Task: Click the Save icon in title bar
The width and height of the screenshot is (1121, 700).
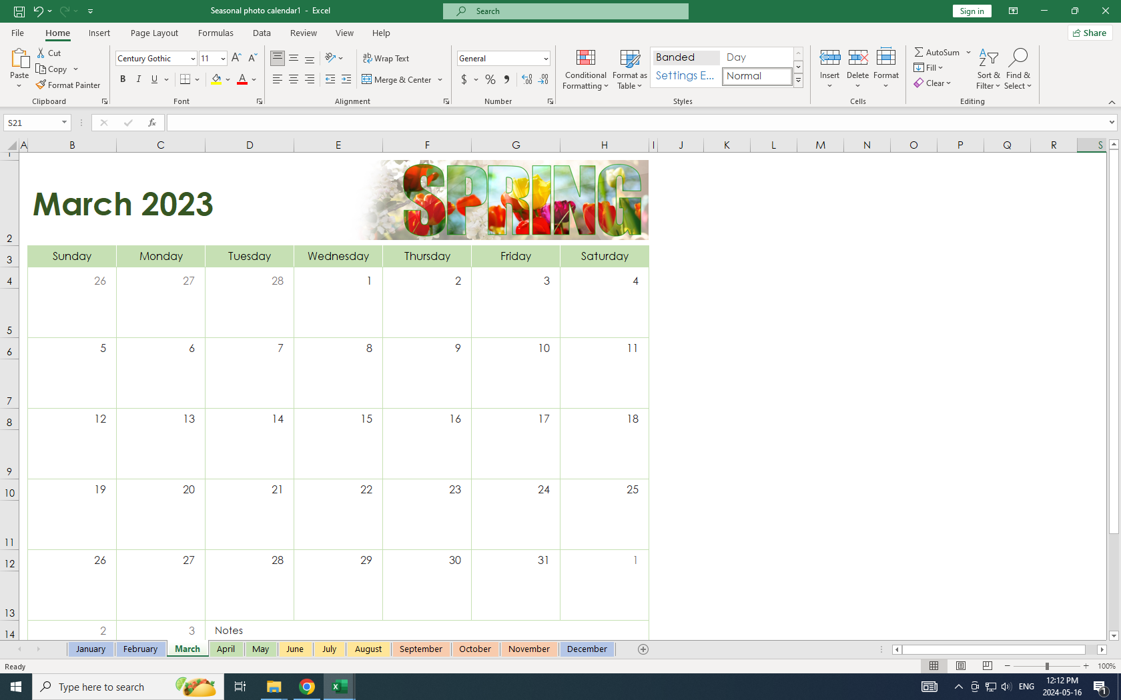Action: (x=19, y=11)
